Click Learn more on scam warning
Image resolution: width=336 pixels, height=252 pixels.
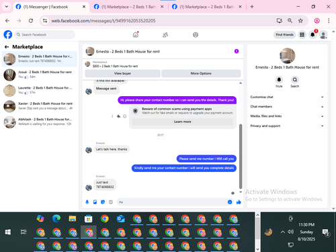183,122
